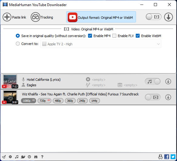Open the Twitter icon link
177x161 pixels.
tap(173, 157)
